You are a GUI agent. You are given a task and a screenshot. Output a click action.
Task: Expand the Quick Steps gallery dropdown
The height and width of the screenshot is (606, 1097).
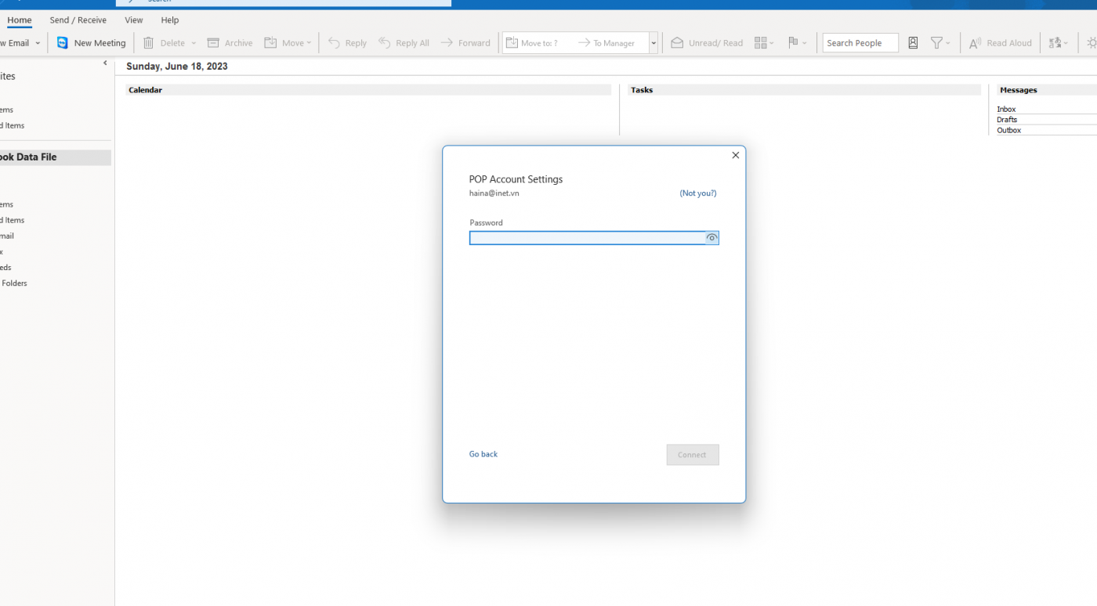(653, 43)
